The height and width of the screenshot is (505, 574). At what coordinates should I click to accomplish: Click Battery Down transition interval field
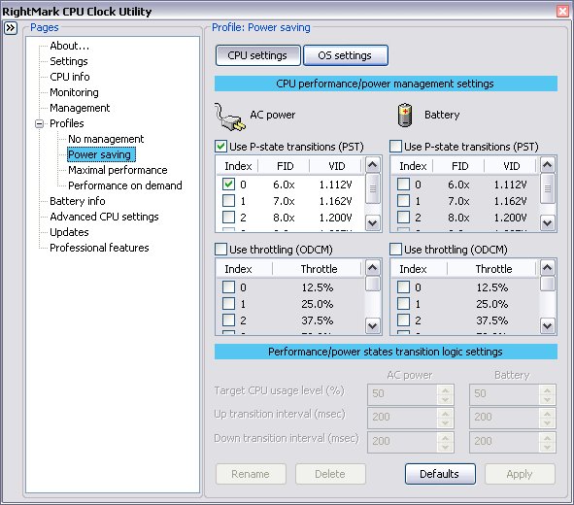[x=504, y=441]
